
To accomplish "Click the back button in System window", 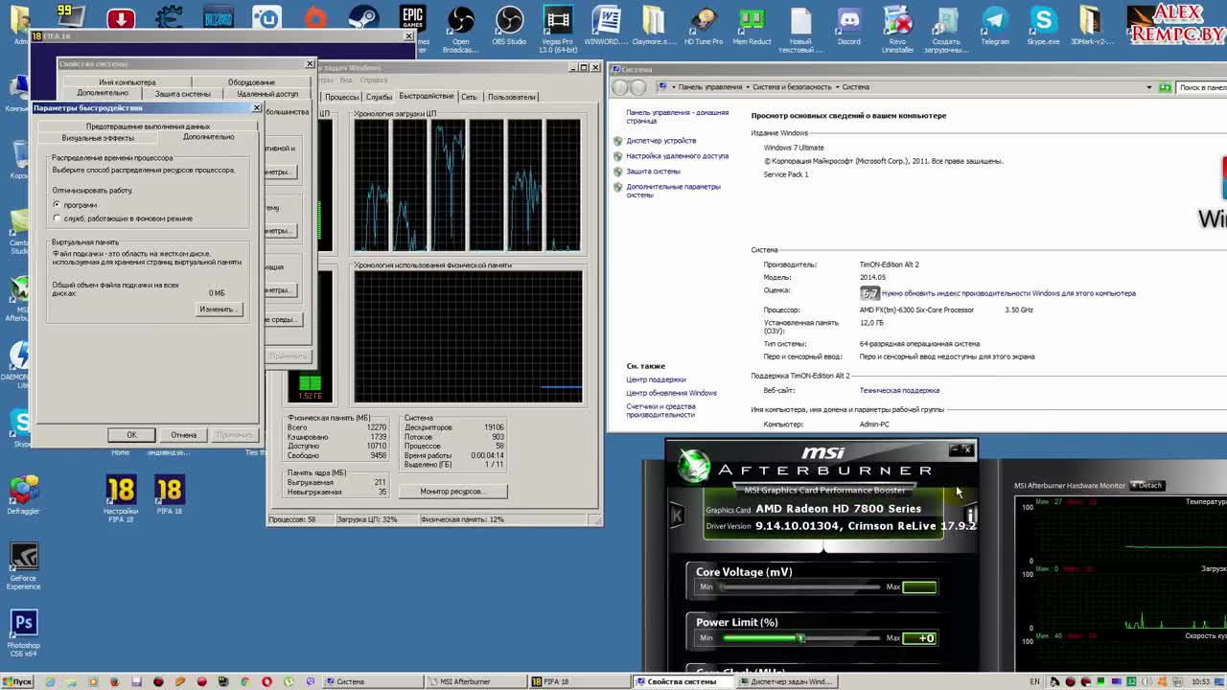I will [x=620, y=87].
